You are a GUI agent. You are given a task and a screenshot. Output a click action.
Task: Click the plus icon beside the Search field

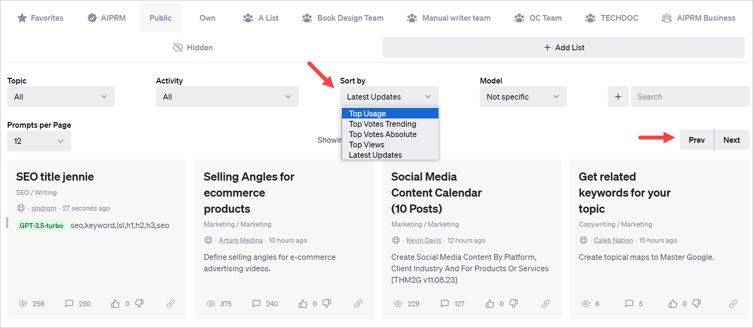tap(618, 96)
